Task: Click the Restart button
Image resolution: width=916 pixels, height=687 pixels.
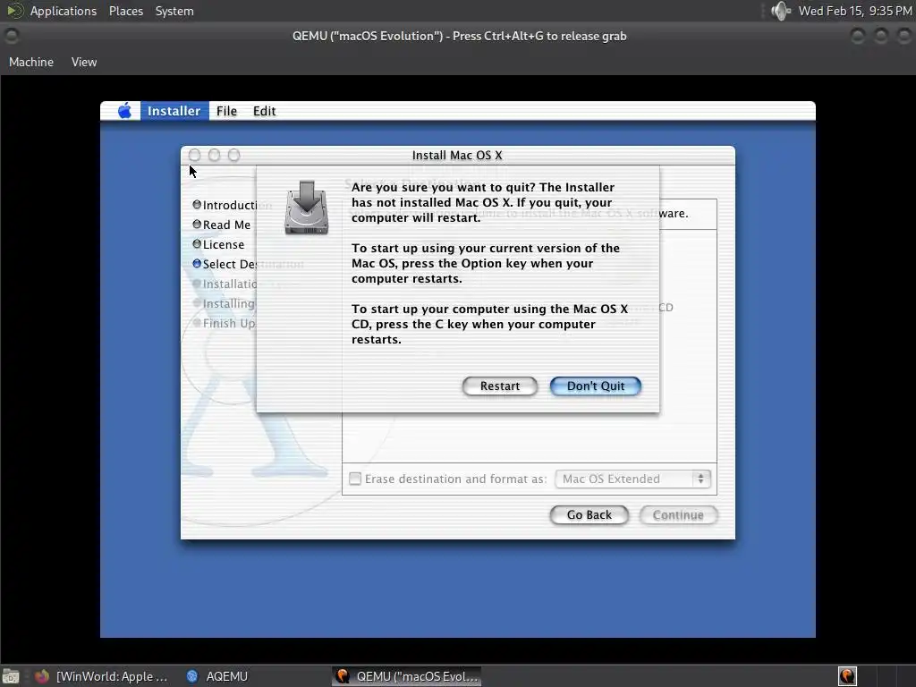Action: pyautogui.click(x=499, y=386)
